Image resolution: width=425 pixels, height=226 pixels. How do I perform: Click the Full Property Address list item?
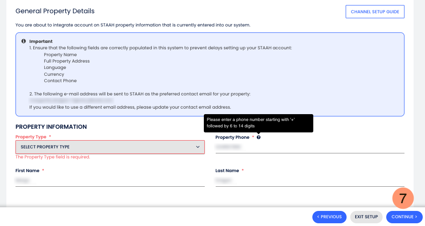67,61
